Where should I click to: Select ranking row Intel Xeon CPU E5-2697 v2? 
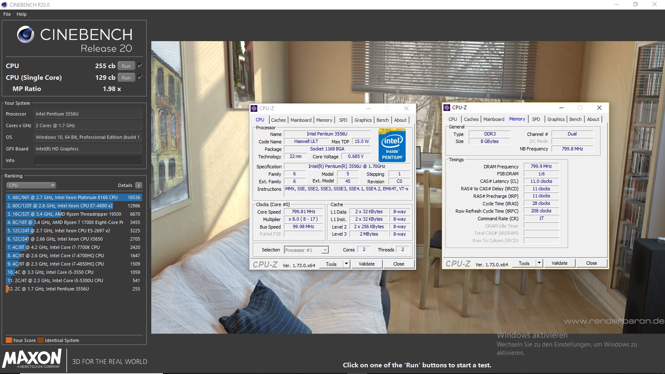[74, 231]
